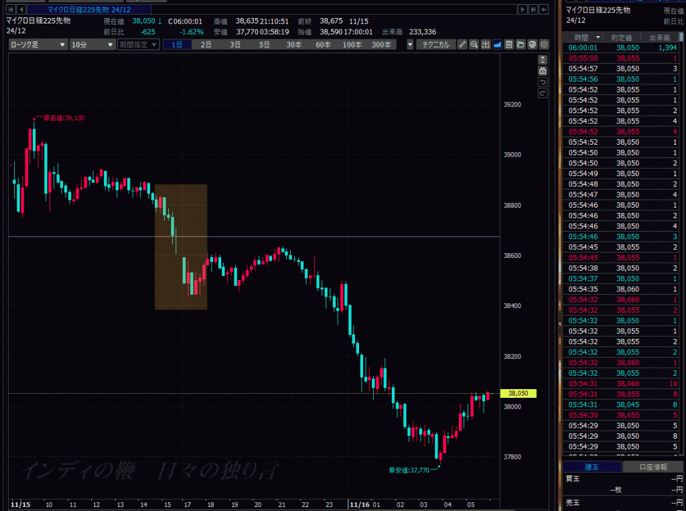
Task: Select the pencil drawing tool
Action: pos(462,44)
